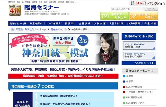The image size is (166, 107).
Task: Open 臨海セミナーとは in the navigation bar
Action: (x=18, y=23)
